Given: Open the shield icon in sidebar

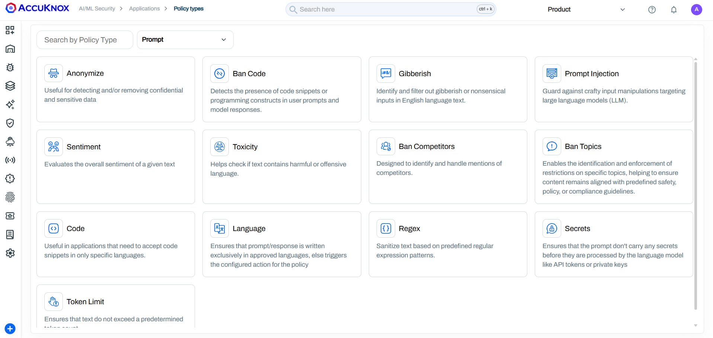Looking at the screenshot, I should [10, 123].
